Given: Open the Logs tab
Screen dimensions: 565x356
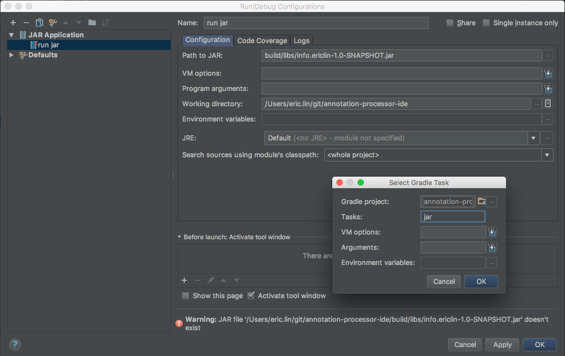Looking at the screenshot, I should (301, 40).
